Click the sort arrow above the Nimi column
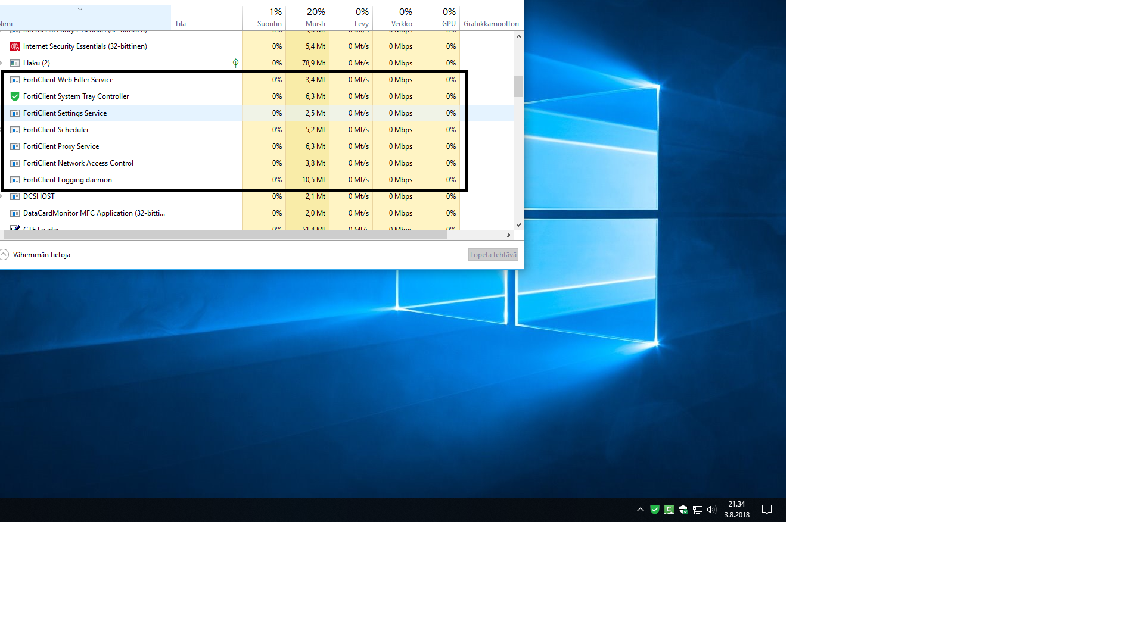 (x=80, y=10)
